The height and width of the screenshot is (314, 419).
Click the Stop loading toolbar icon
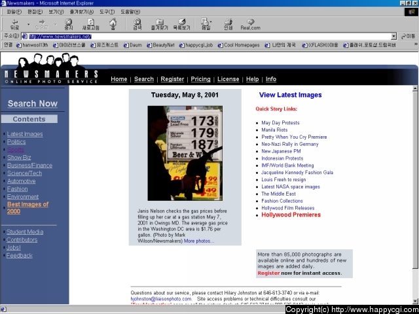69,24
